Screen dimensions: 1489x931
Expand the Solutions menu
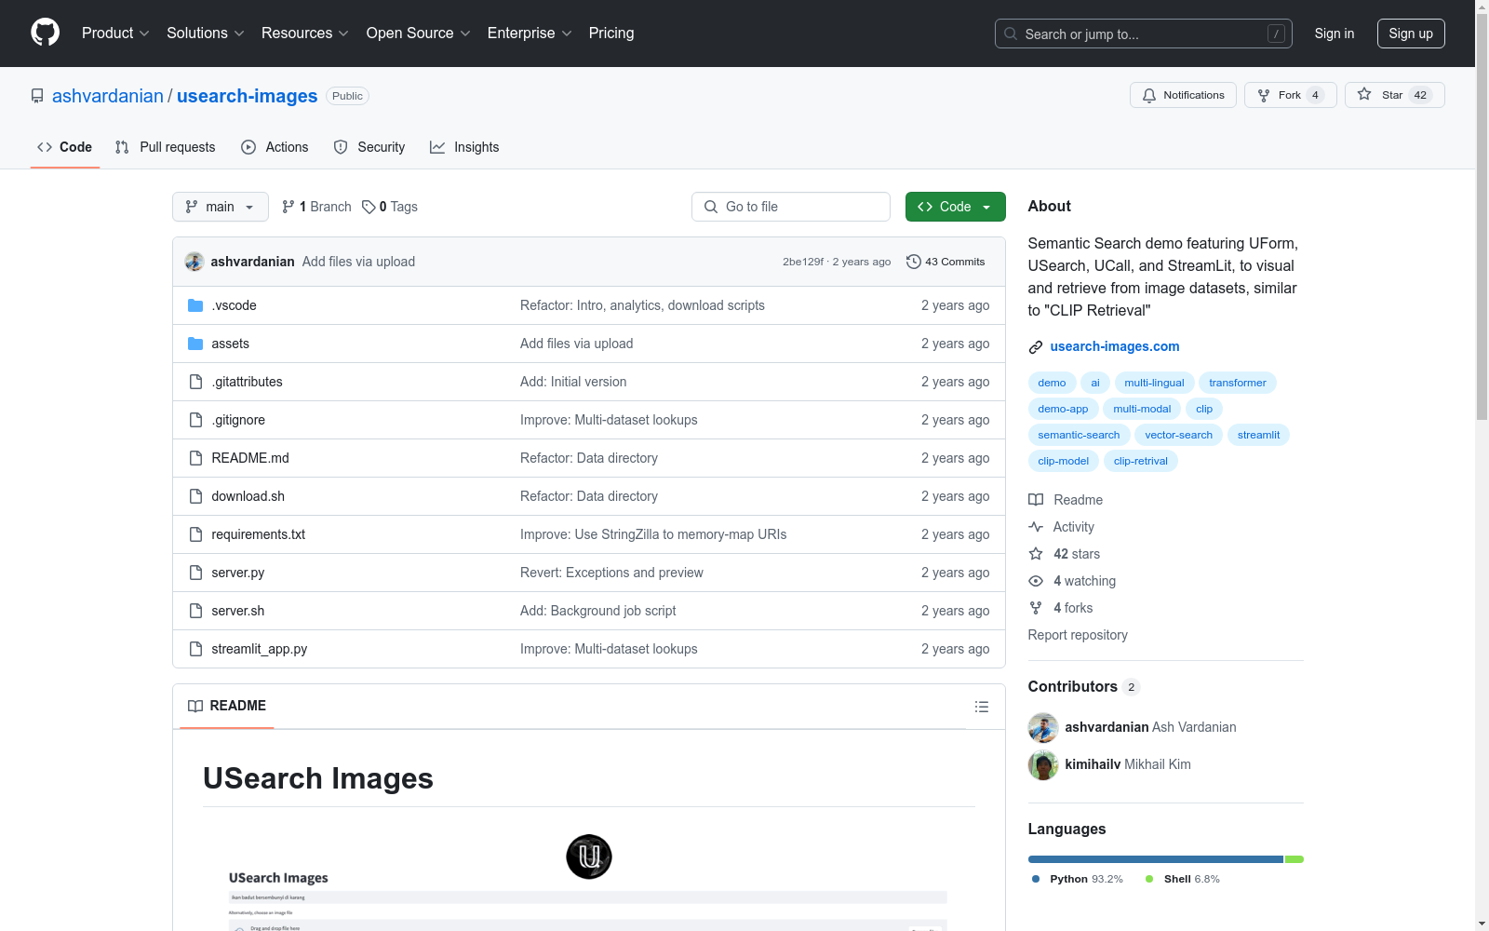point(206,34)
